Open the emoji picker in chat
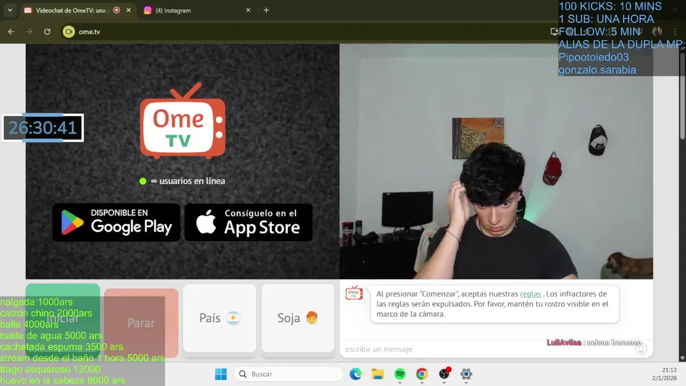This screenshot has height=386, width=686. [x=641, y=349]
